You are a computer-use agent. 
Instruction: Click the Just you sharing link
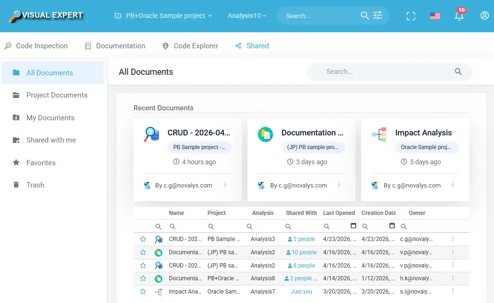pos(301,292)
